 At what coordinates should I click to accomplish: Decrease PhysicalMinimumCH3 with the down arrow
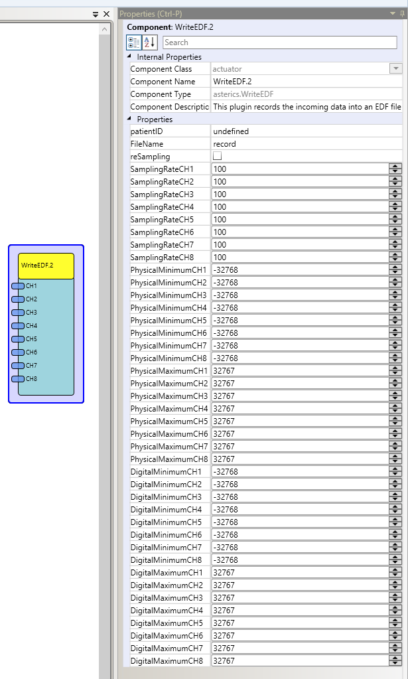pos(395,297)
